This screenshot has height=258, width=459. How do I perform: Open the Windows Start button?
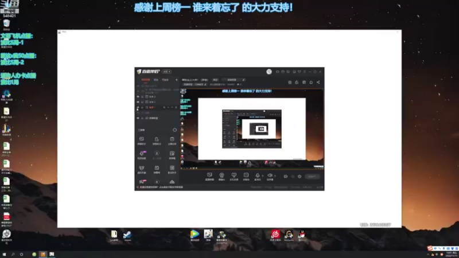click(x=4, y=254)
